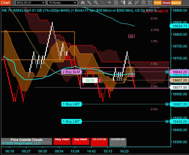Screen dimensions: 189x155
Task: Click the -1.5% level label
Action: (x=154, y=64)
